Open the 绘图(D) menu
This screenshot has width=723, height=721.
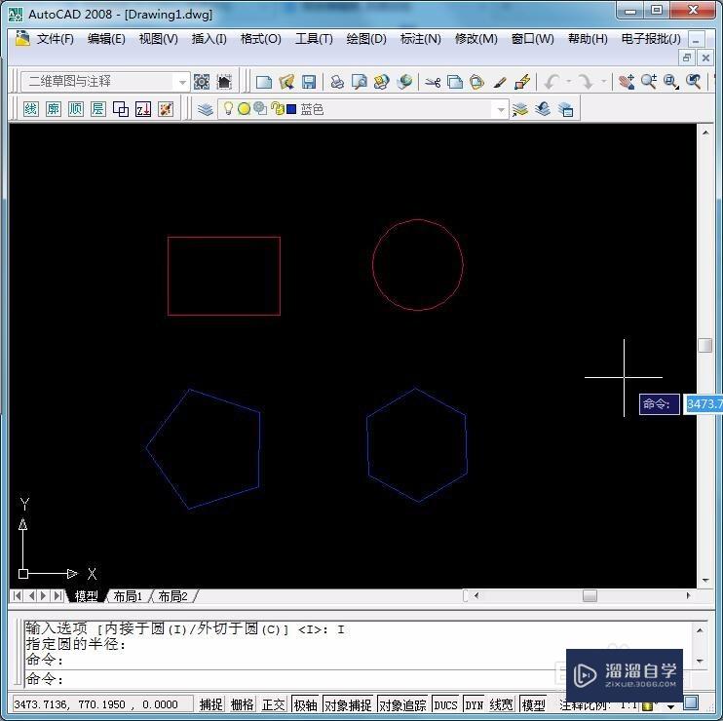click(x=366, y=39)
